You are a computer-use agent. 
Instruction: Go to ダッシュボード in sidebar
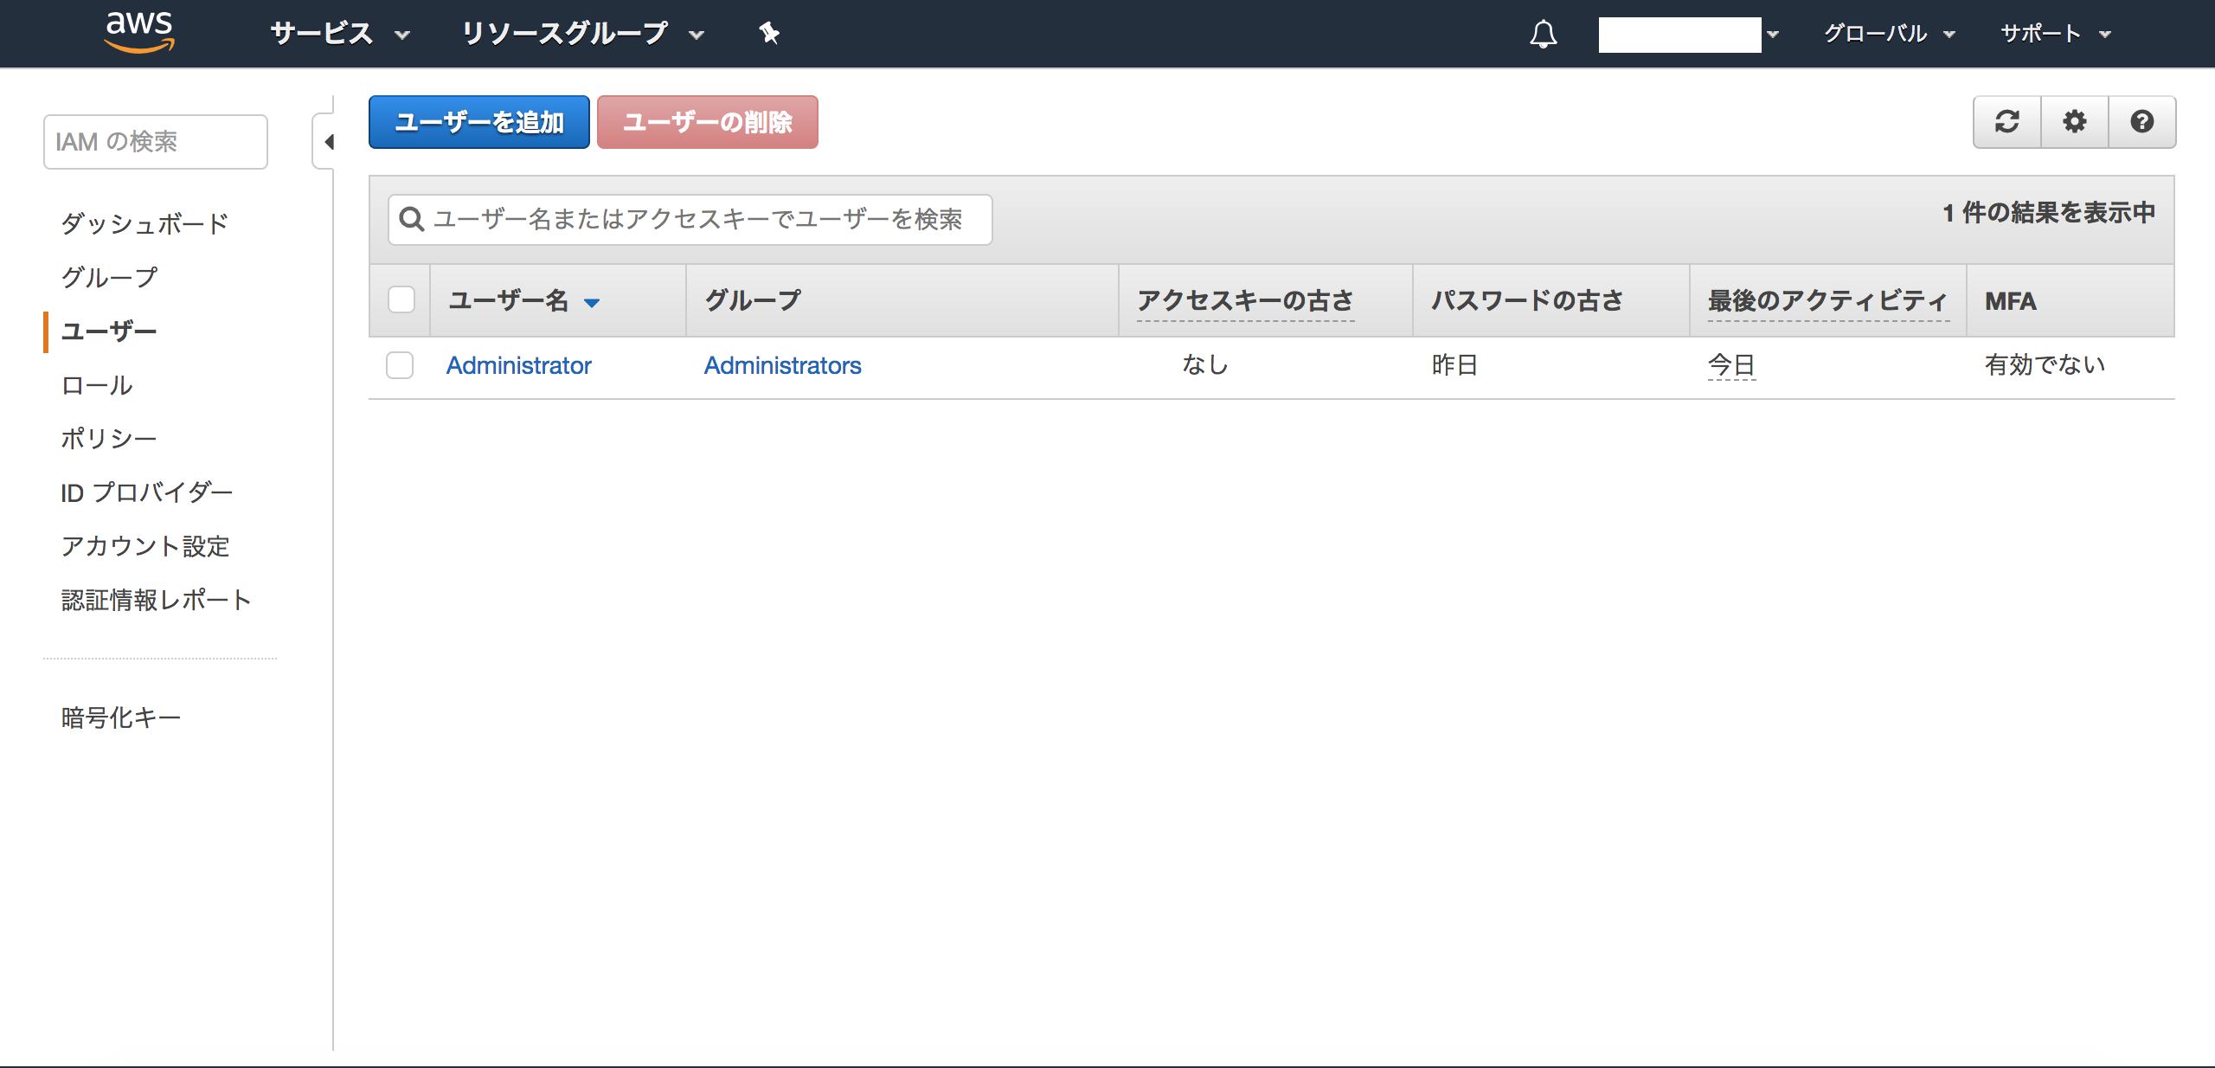(x=144, y=224)
